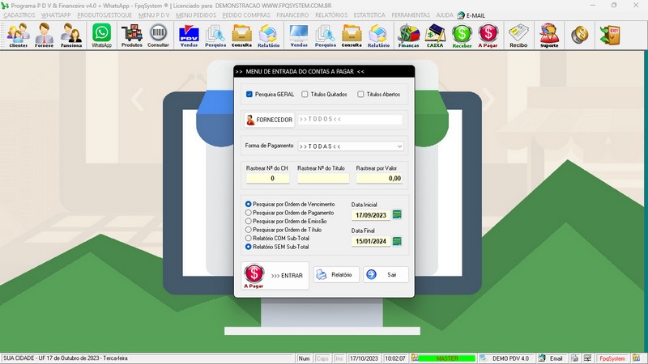This screenshot has height=364, width=648.
Task: Click the Receber green dollar icon
Action: point(462,36)
